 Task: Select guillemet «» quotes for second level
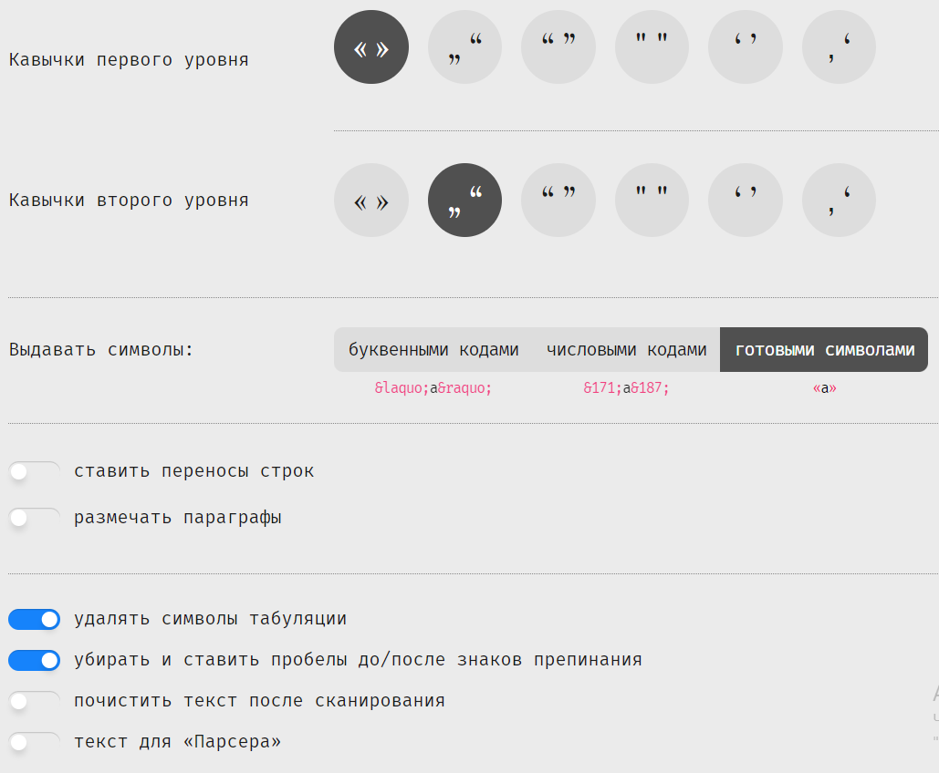[x=371, y=201]
